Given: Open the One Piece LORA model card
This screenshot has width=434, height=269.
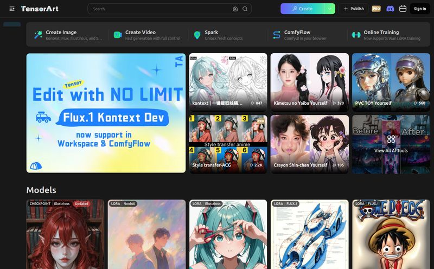Looking at the screenshot, I should (x=391, y=234).
